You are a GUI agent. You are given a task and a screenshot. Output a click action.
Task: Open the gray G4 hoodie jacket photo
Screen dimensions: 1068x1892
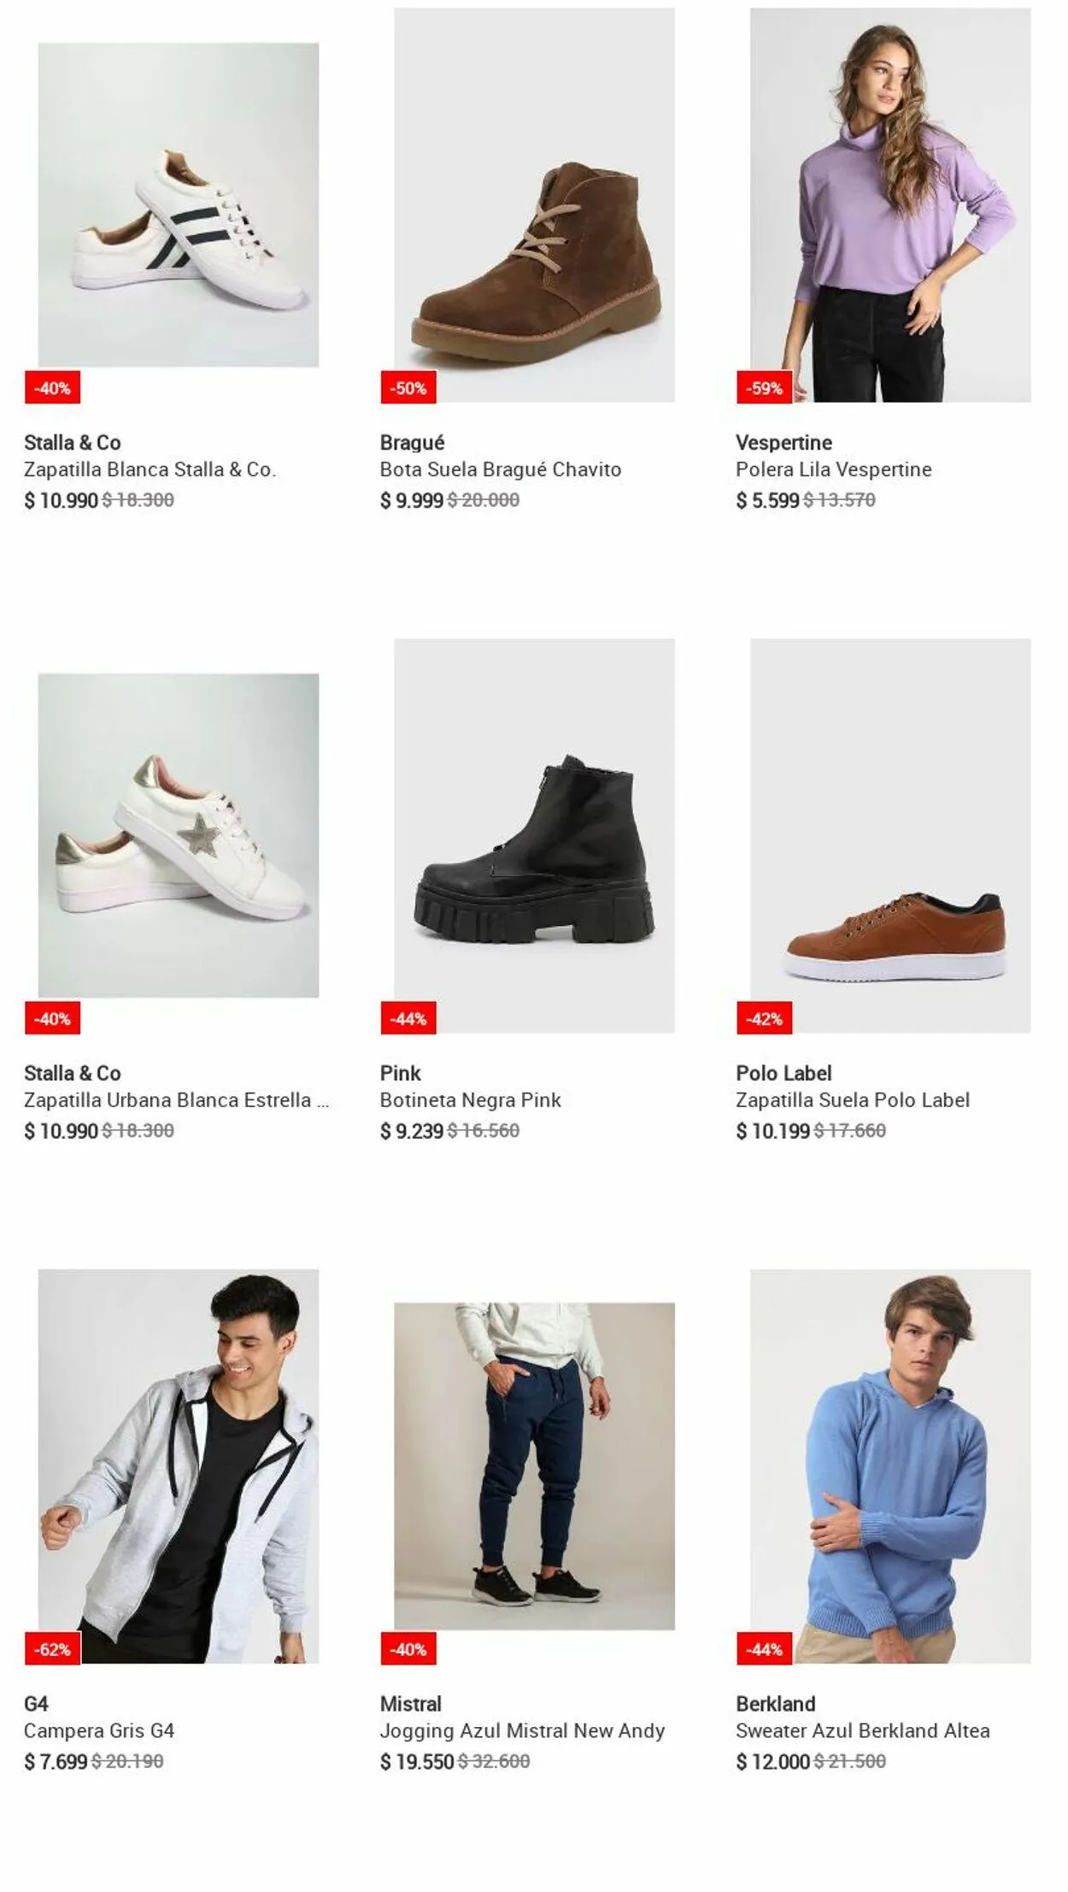pos(178,1465)
